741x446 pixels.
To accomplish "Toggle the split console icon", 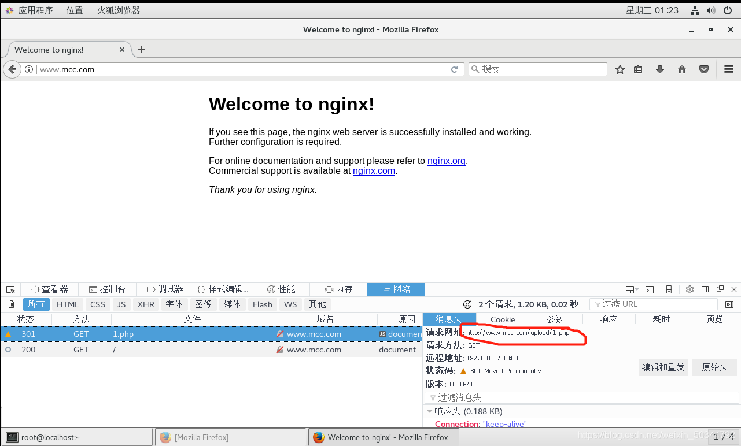I will tap(650, 289).
